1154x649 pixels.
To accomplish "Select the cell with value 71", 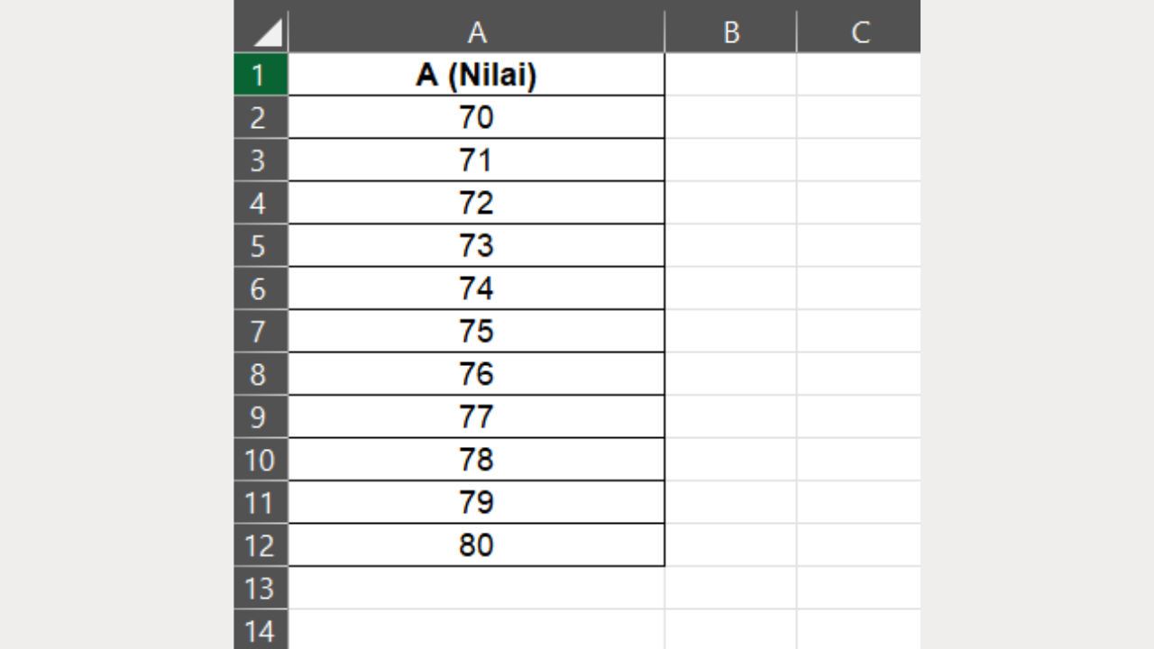I will pyautogui.click(x=477, y=160).
